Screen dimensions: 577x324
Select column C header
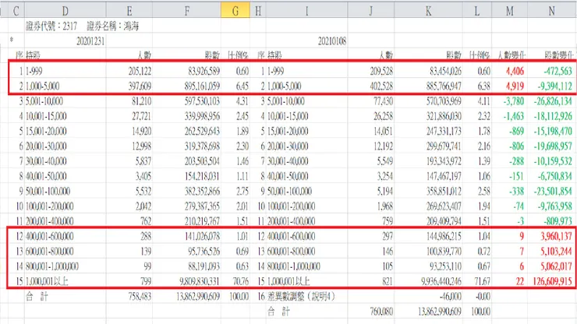[16, 11]
